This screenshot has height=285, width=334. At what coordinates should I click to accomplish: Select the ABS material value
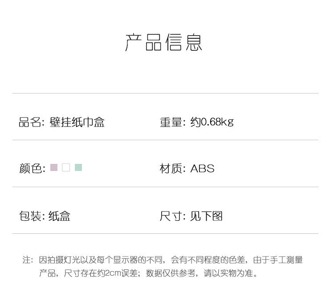[x=202, y=168]
